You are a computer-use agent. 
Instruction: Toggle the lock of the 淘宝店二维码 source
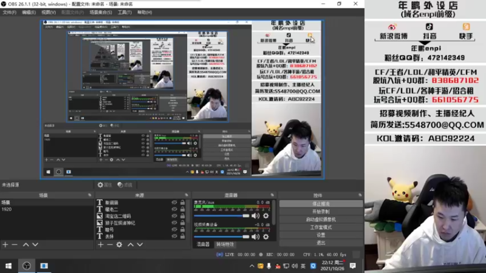click(x=183, y=216)
